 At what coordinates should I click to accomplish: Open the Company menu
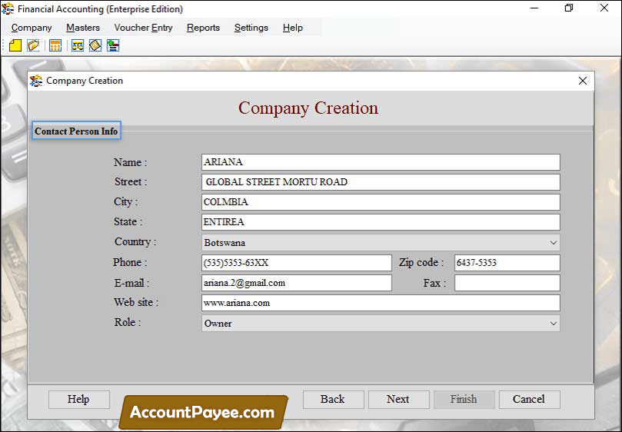[32, 28]
